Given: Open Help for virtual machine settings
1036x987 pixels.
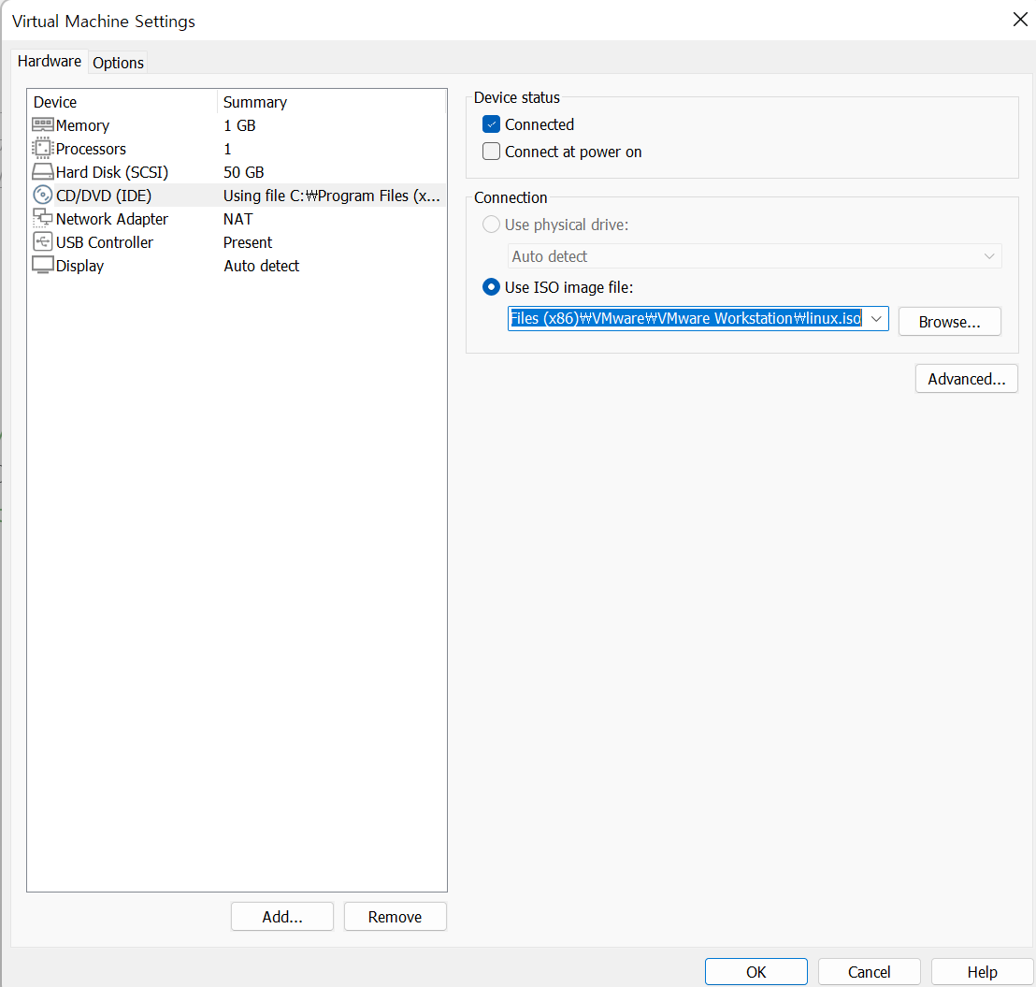Looking at the screenshot, I should click(x=982, y=972).
